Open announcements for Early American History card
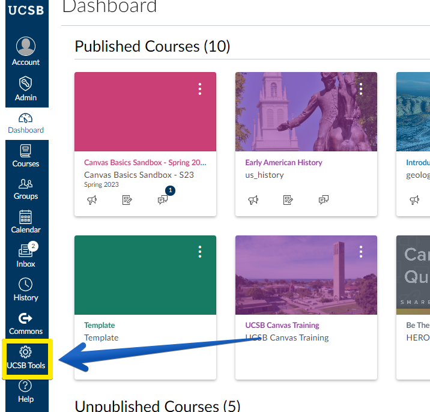430x412 pixels. point(253,200)
